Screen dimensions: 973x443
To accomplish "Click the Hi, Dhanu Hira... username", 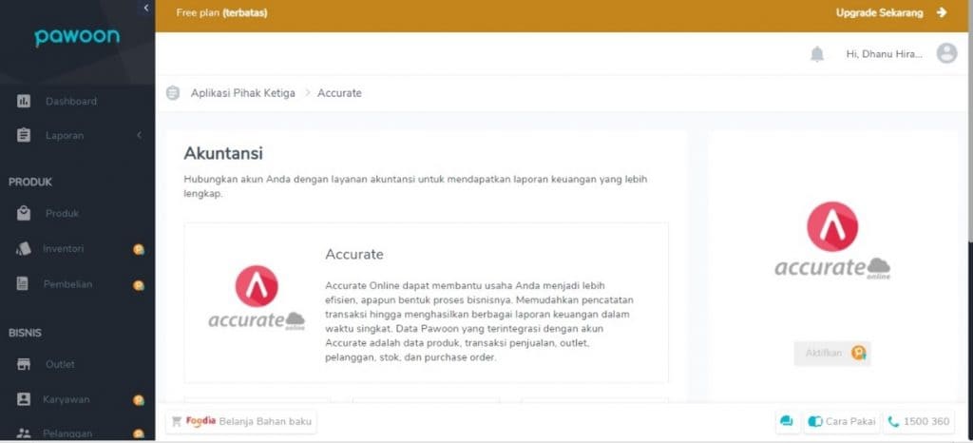I will (x=885, y=54).
